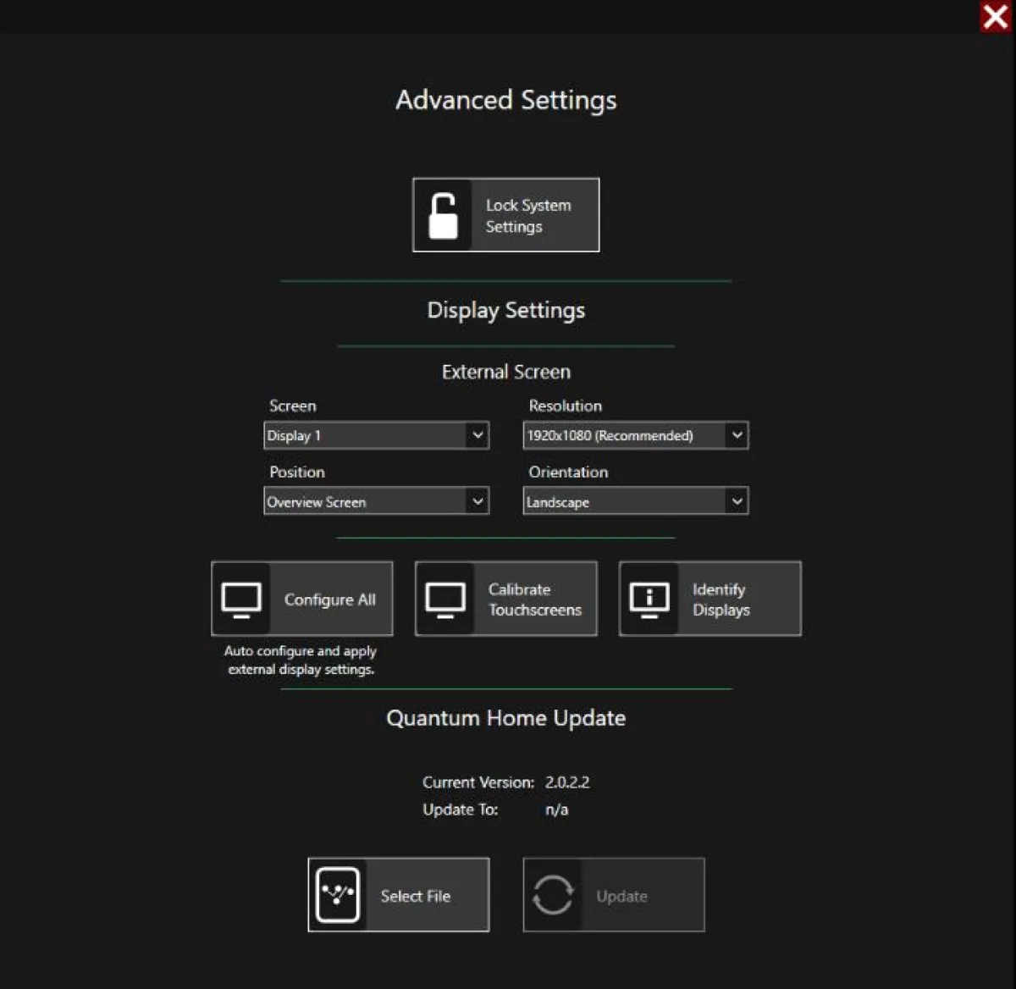The width and height of the screenshot is (1016, 989).
Task: Click the Advanced Settings title
Action: click(506, 101)
